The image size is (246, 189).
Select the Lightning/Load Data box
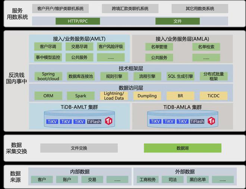114,96
